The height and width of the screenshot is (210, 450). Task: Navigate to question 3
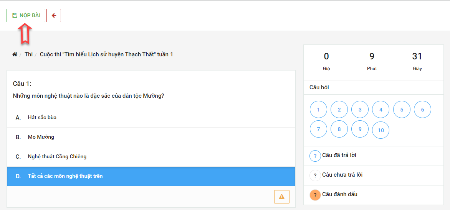[x=360, y=110]
